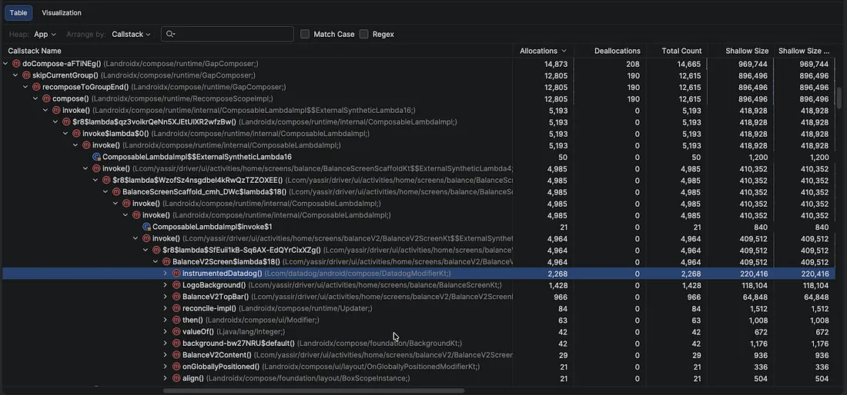Collapse the doCompose-aFTiNEg() node
The width and height of the screenshot is (847, 395).
click(6, 64)
